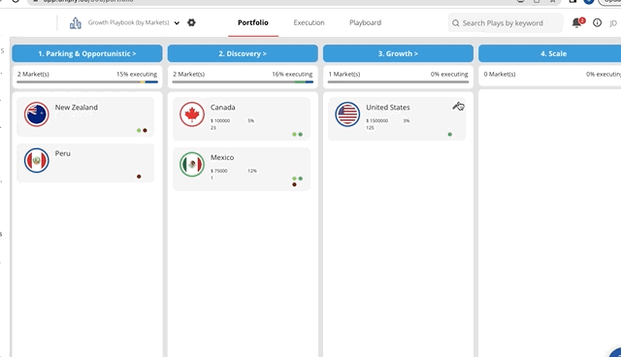Open the Peru market card

[x=85, y=163]
